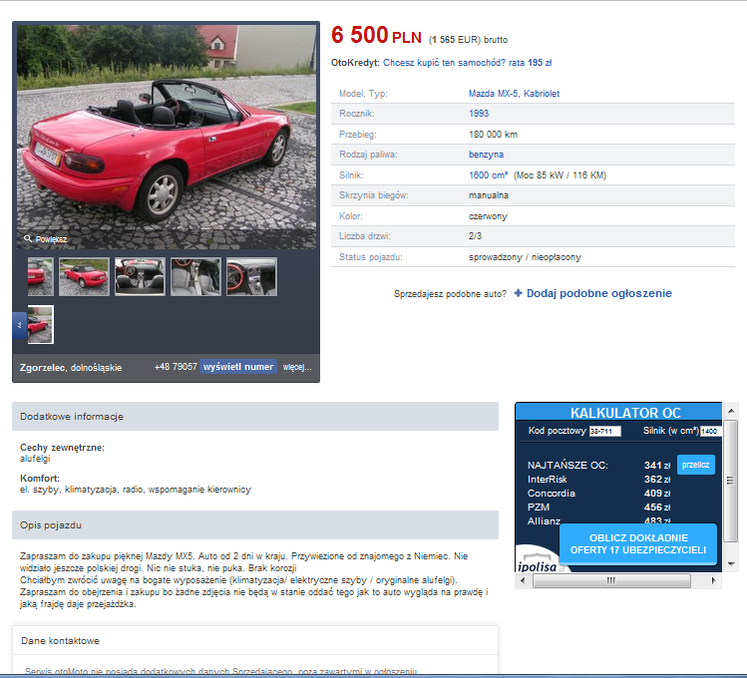Click the Dodaj podobne ogłoszenie link
The width and height of the screenshot is (747, 678).
[x=598, y=293]
